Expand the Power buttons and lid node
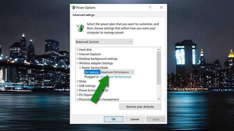 click(77, 90)
